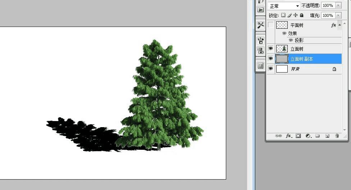Hide the 背景 layer
351x190 pixels.
point(271,68)
